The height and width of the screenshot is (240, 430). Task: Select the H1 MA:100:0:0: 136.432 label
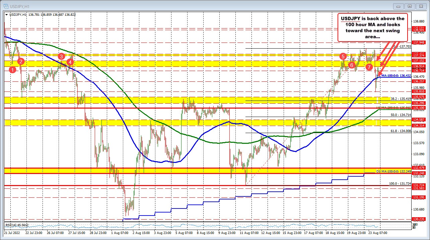(x=393, y=76)
